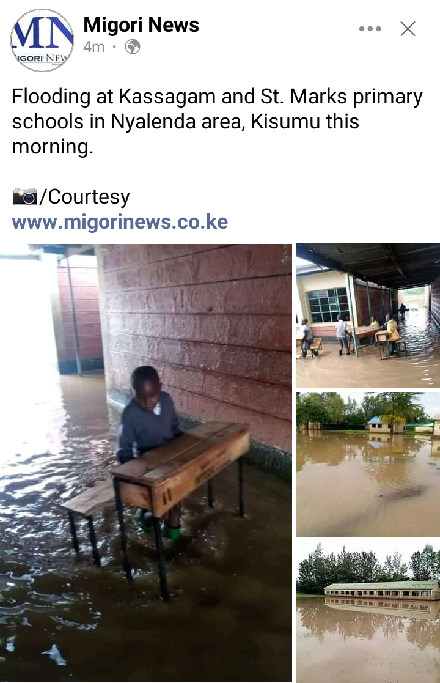Image resolution: width=440 pixels, height=683 pixels.
Task: Open the three-dot post options menu
Action: (x=370, y=29)
